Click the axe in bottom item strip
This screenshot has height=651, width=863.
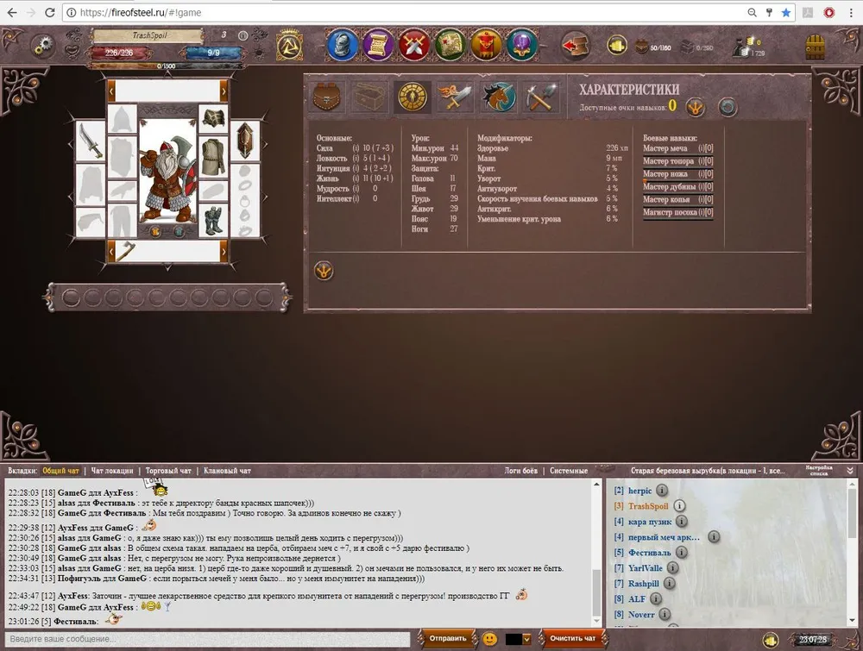126,252
